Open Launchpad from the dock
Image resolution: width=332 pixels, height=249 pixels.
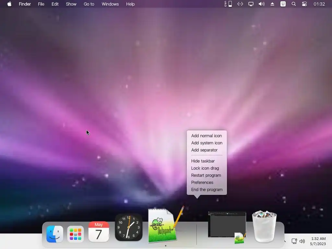76,234
